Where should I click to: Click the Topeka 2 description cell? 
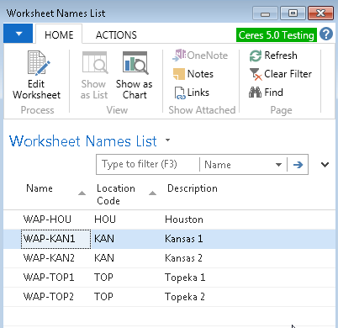[185, 297]
